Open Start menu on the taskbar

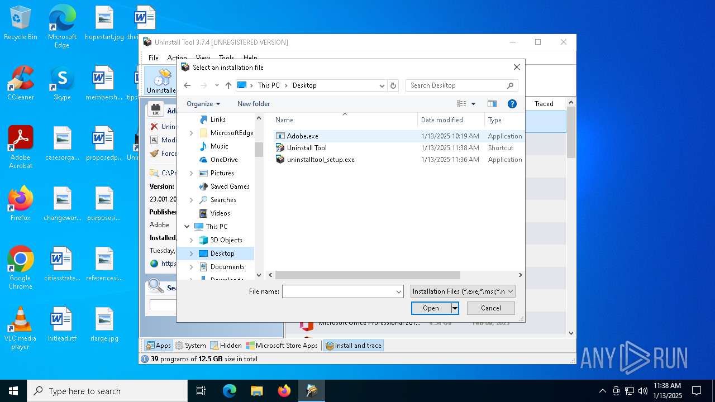(13, 391)
